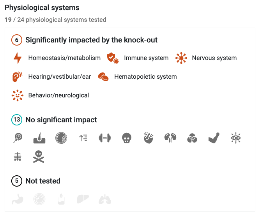Select the Hearing/vestibular/ear icon
The image size is (260, 217).
17,77
